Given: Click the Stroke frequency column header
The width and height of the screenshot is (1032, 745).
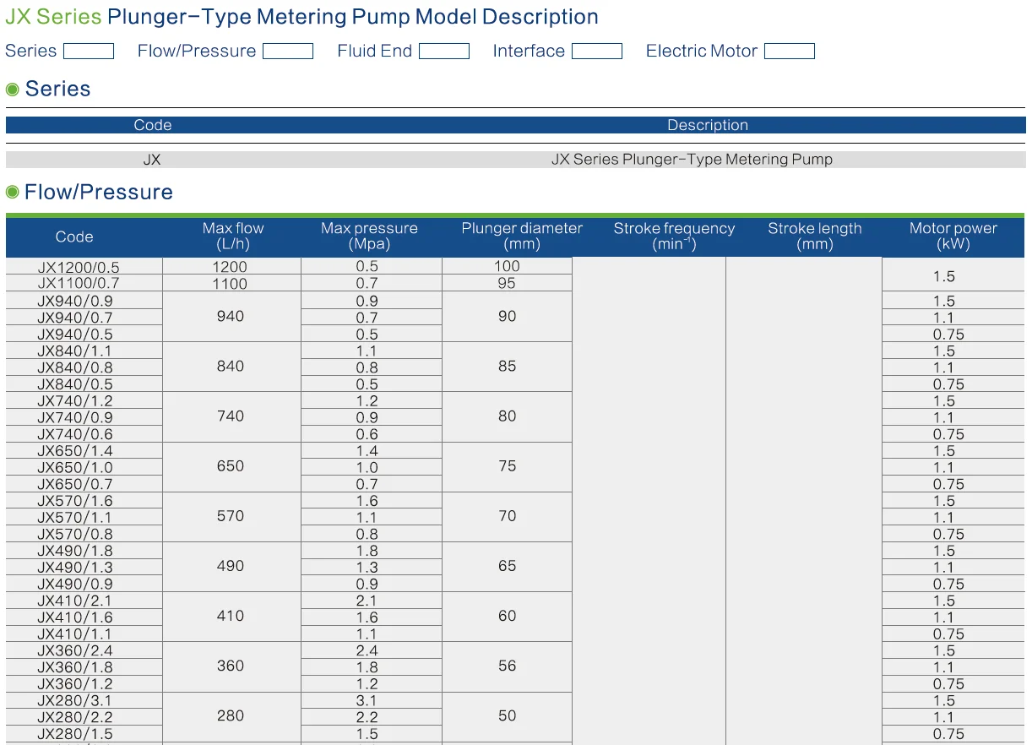Looking at the screenshot, I should click(x=674, y=237).
